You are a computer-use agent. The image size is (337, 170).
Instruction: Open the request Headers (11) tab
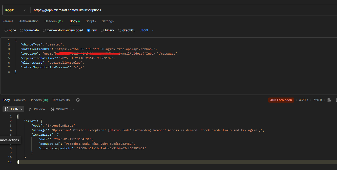[54, 21]
